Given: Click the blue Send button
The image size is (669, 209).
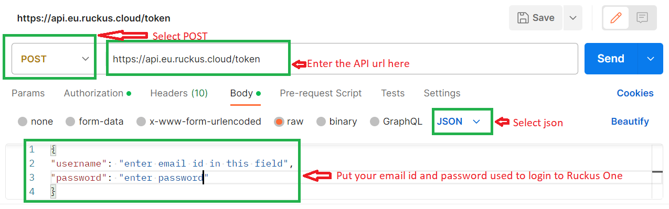Looking at the screenshot, I should point(611,59).
